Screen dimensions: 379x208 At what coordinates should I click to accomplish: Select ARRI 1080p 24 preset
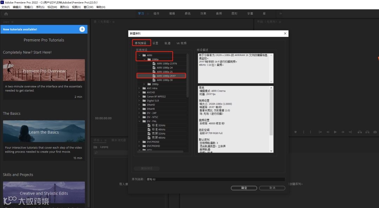164,68
